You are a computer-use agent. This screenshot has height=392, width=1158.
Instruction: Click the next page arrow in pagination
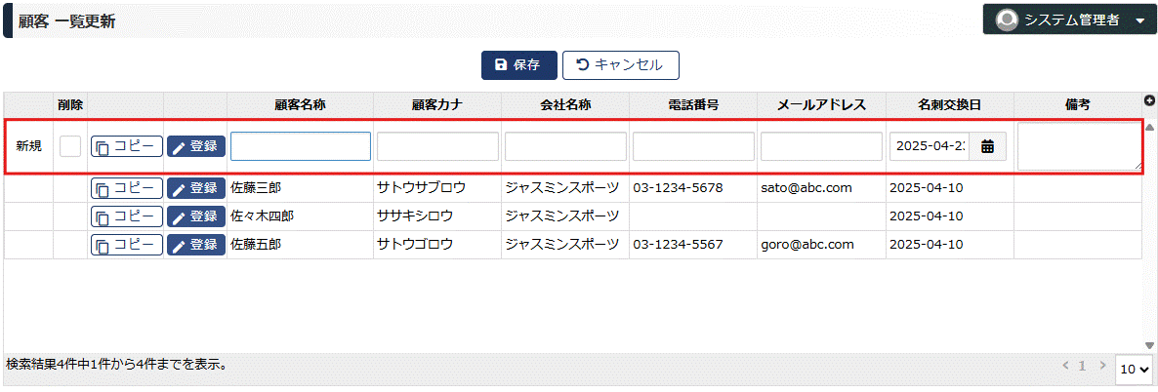click(x=1102, y=366)
